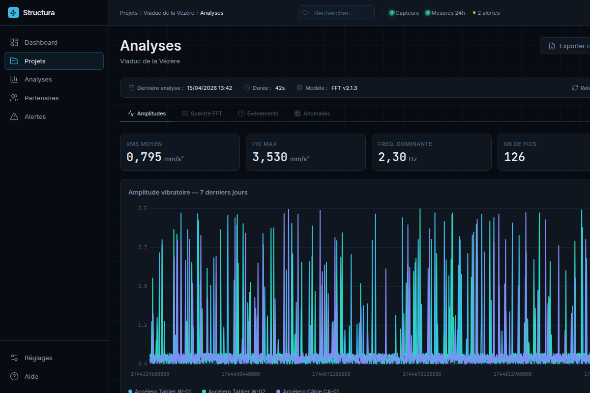This screenshot has height=393, width=590.
Task: Click the 'Amplitude vibratoire — 7 derniers jours' title
Action: (x=188, y=193)
